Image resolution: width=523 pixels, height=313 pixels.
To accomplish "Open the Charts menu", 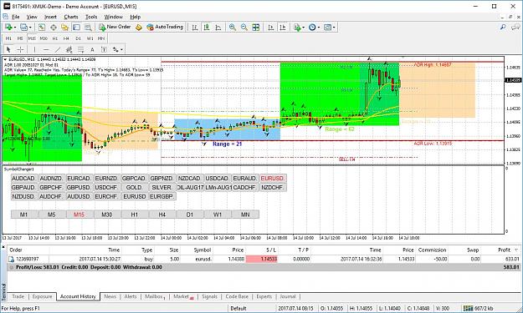I will 71,17.
